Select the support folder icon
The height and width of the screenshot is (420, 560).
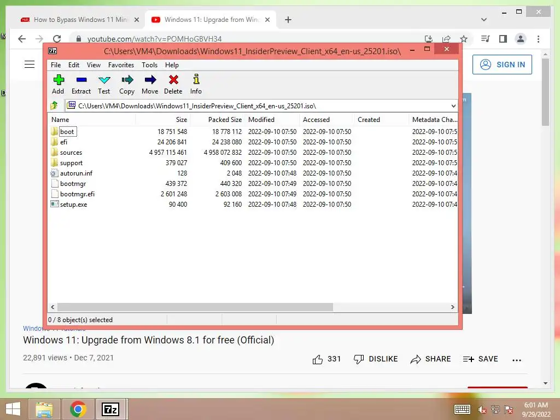(x=54, y=162)
